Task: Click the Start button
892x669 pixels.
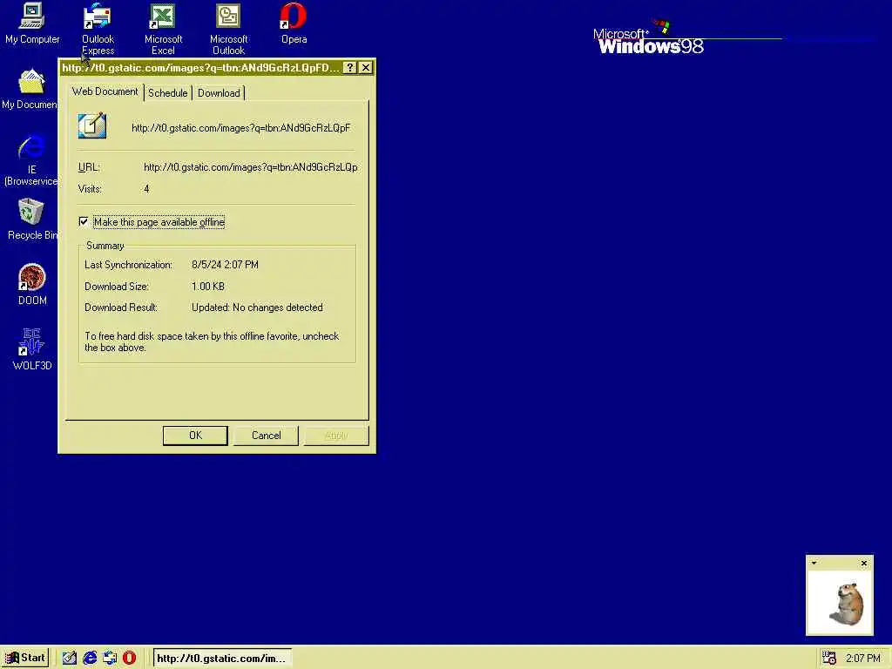Action: tap(25, 658)
